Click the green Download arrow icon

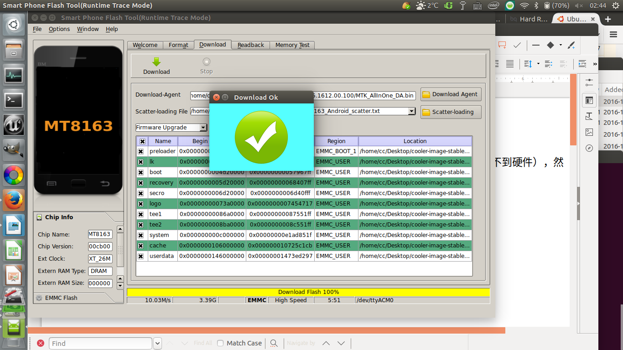[156, 62]
